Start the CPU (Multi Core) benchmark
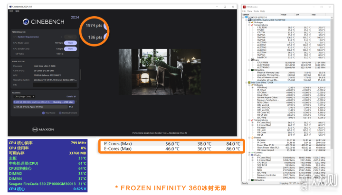 (x=70, y=43)
